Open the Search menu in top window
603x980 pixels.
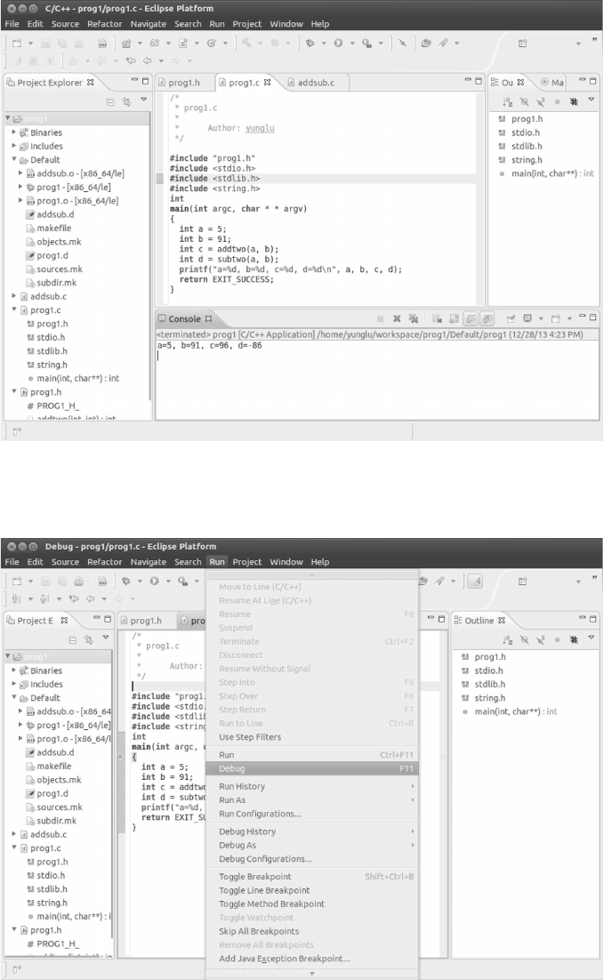tap(188, 24)
